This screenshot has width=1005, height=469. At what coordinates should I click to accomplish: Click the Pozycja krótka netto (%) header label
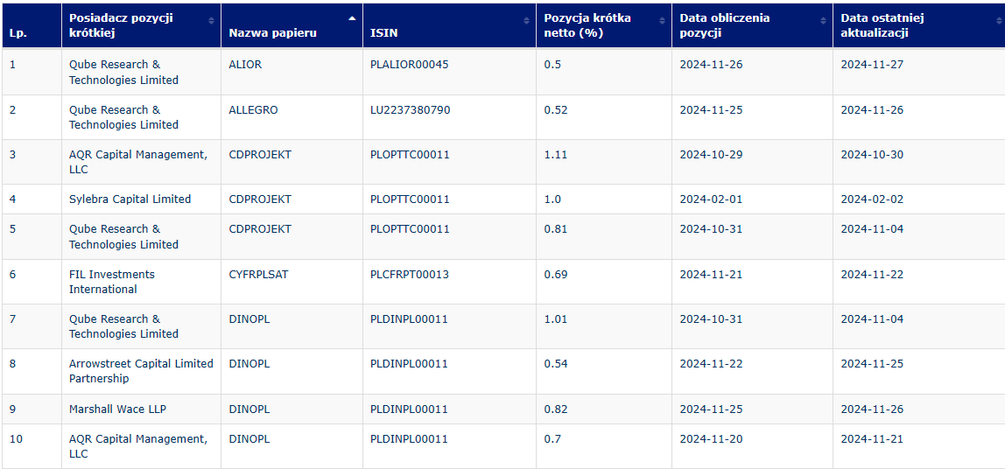587,25
